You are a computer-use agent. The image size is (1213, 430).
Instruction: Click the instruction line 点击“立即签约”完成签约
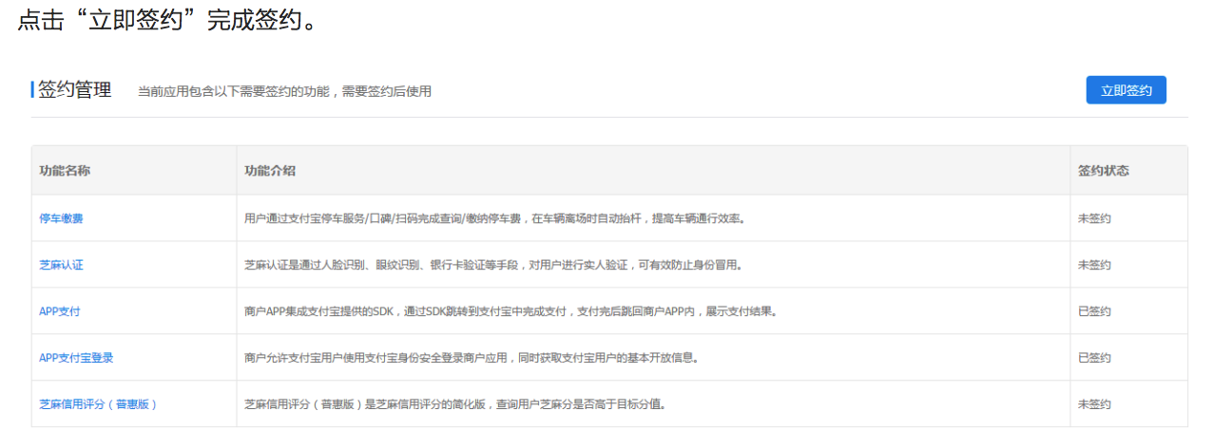pos(167,22)
